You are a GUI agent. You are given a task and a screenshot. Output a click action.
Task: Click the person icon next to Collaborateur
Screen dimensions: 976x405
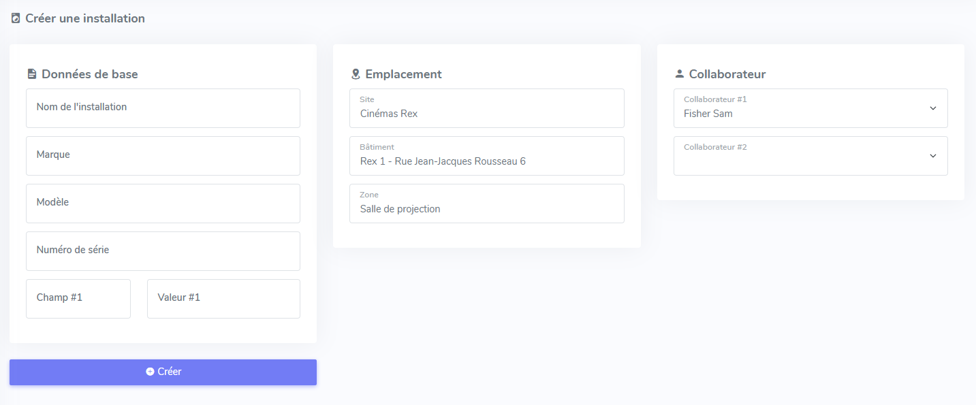pyautogui.click(x=679, y=74)
